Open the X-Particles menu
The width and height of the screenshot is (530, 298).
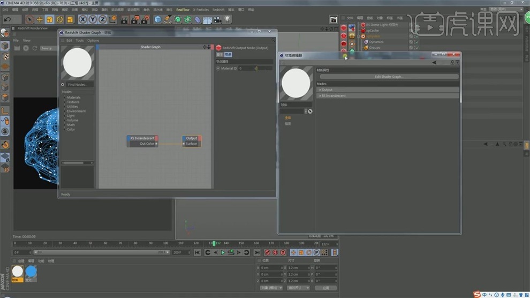click(201, 10)
